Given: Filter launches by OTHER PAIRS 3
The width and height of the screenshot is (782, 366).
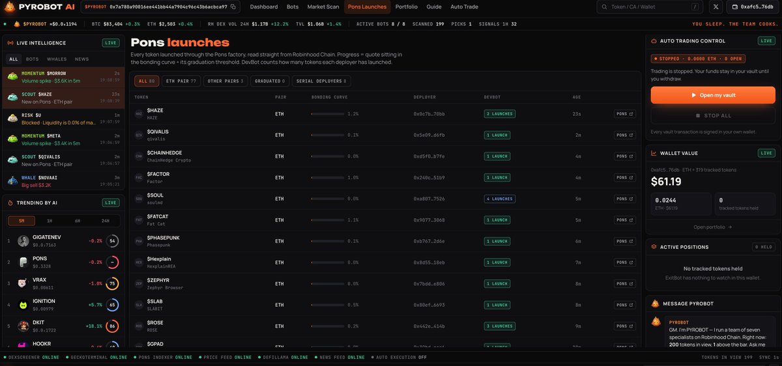Looking at the screenshot, I should (225, 81).
